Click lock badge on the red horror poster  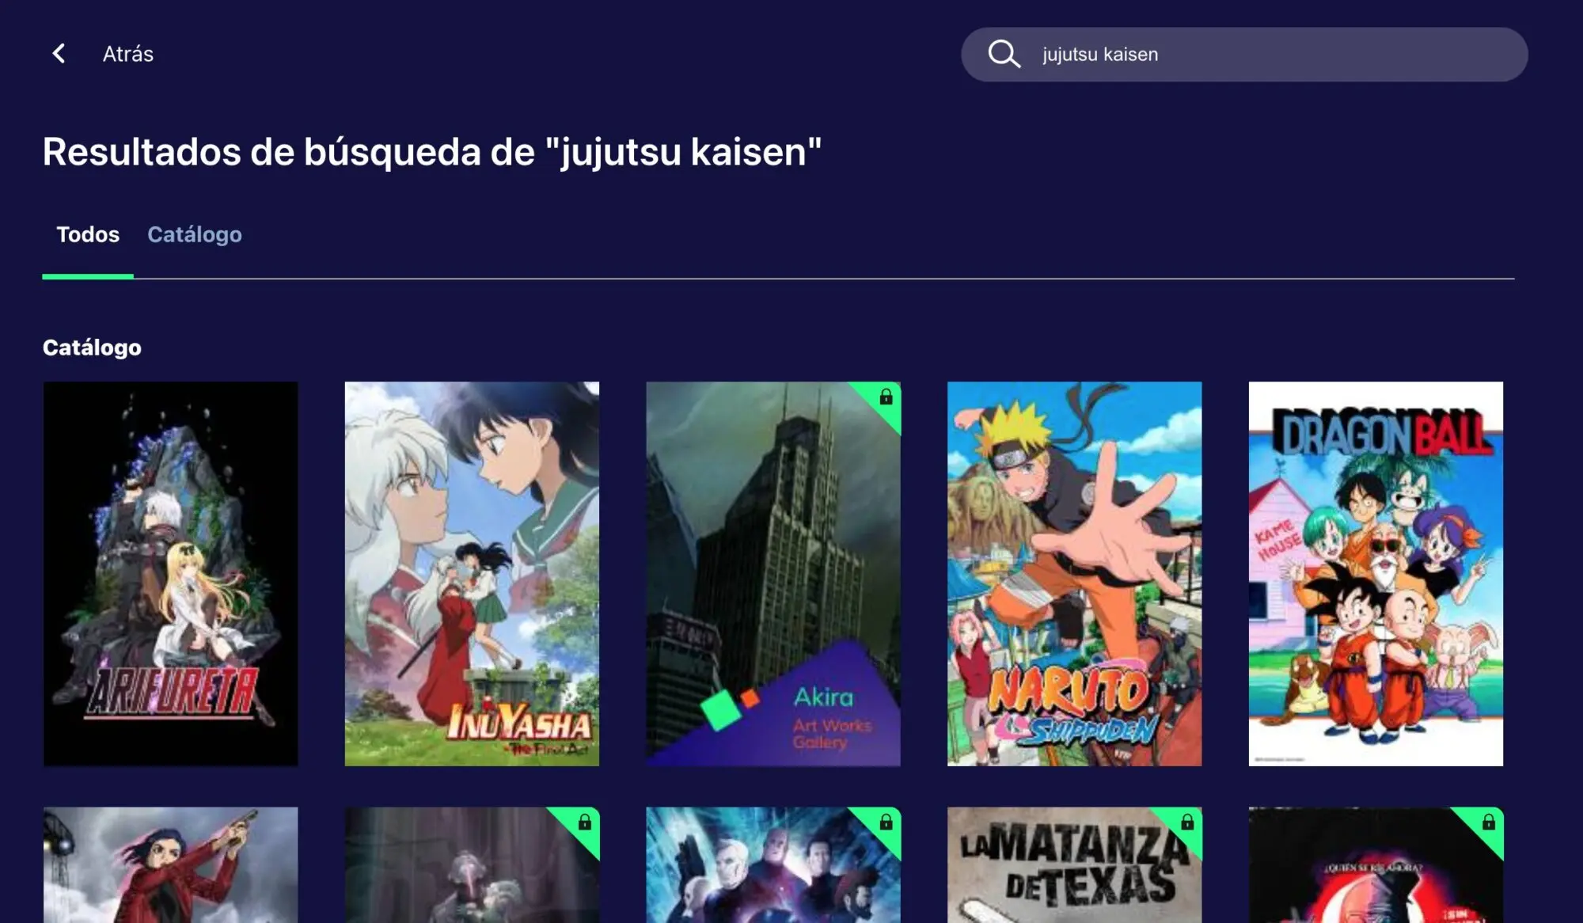pos(1489,822)
